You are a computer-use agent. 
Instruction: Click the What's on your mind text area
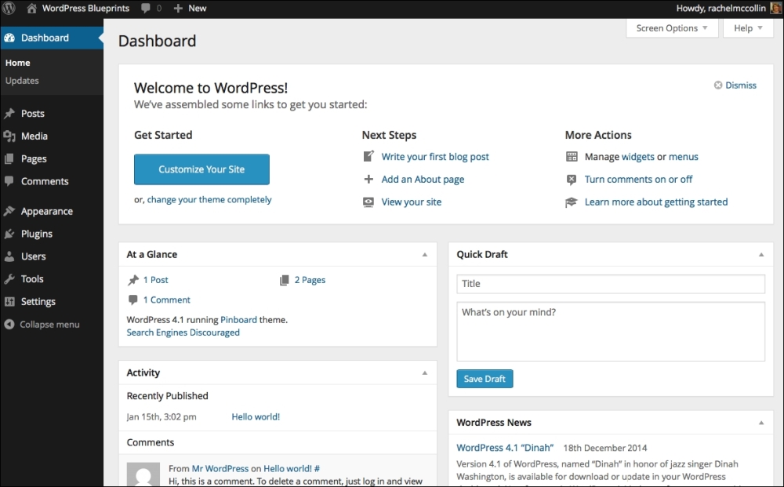(611, 332)
